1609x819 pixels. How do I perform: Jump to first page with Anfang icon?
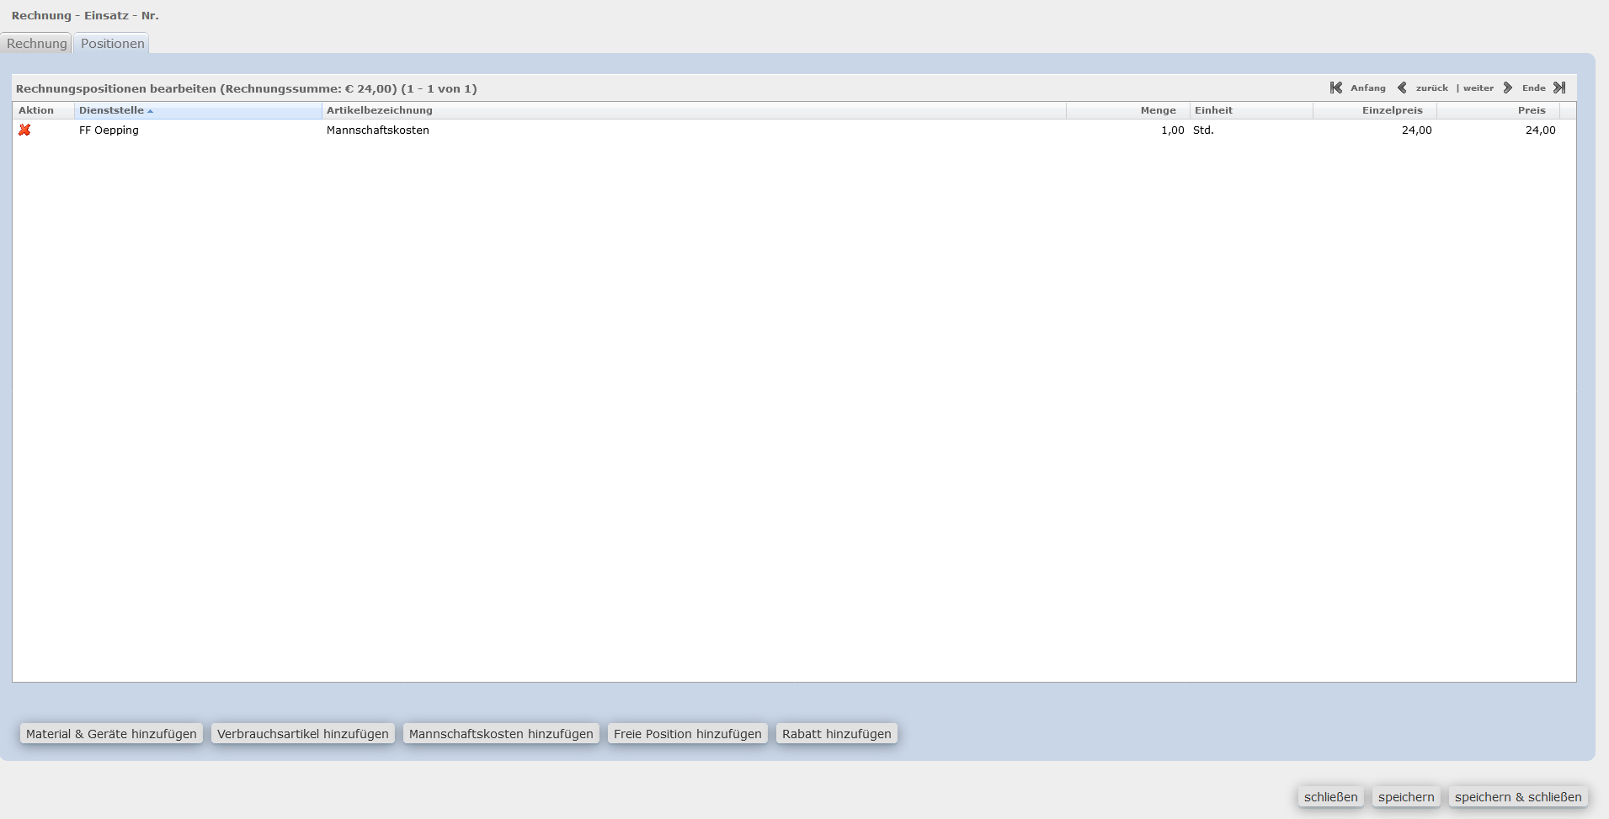1335,88
